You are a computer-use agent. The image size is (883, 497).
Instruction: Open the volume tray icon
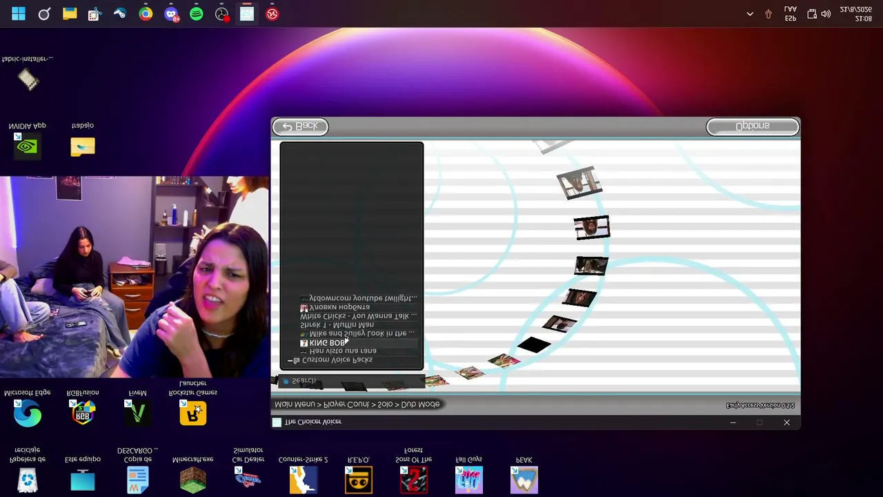(x=826, y=14)
